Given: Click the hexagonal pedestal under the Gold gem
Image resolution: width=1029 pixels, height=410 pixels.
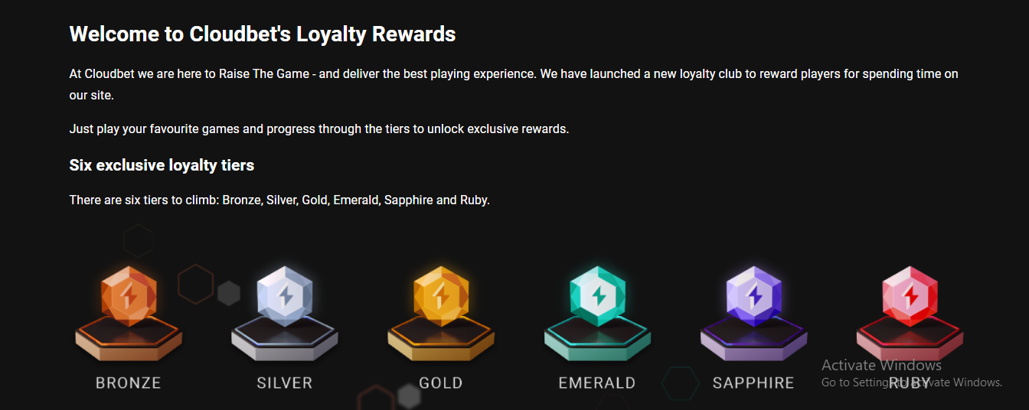Looking at the screenshot, I should tap(441, 343).
